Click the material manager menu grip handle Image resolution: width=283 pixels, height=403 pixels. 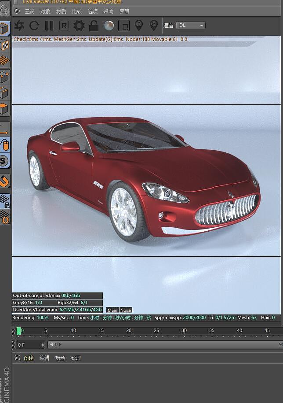coord(17,358)
